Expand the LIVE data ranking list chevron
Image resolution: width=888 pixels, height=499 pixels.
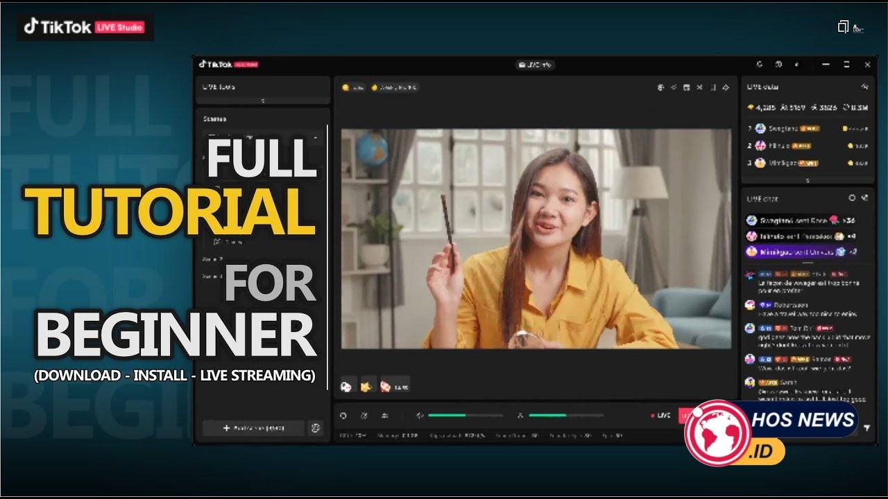[807, 180]
